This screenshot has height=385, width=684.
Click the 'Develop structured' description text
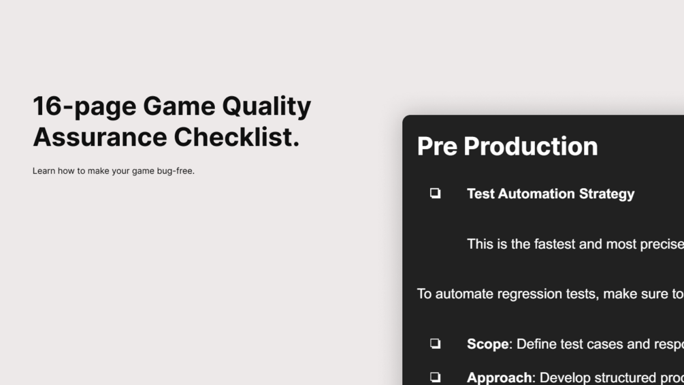[x=612, y=378]
